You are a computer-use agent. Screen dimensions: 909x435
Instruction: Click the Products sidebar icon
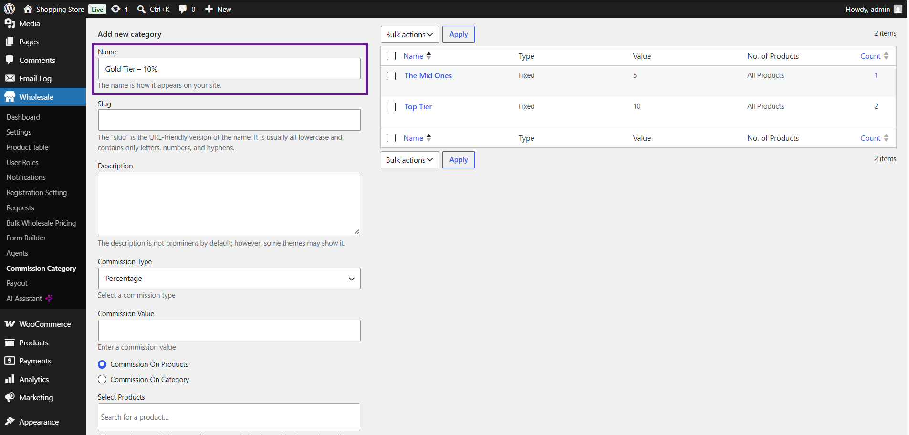(10, 342)
